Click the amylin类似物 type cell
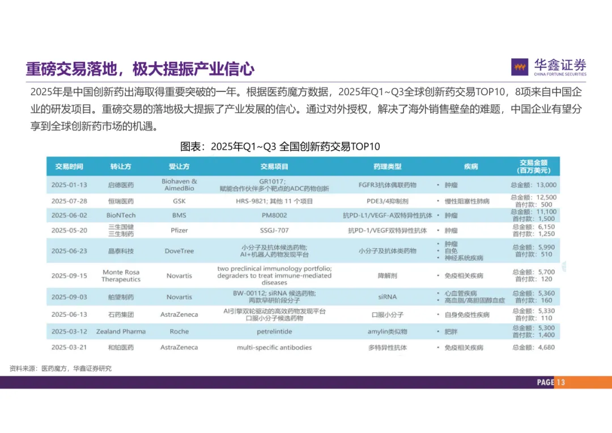 pyautogui.click(x=387, y=332)
